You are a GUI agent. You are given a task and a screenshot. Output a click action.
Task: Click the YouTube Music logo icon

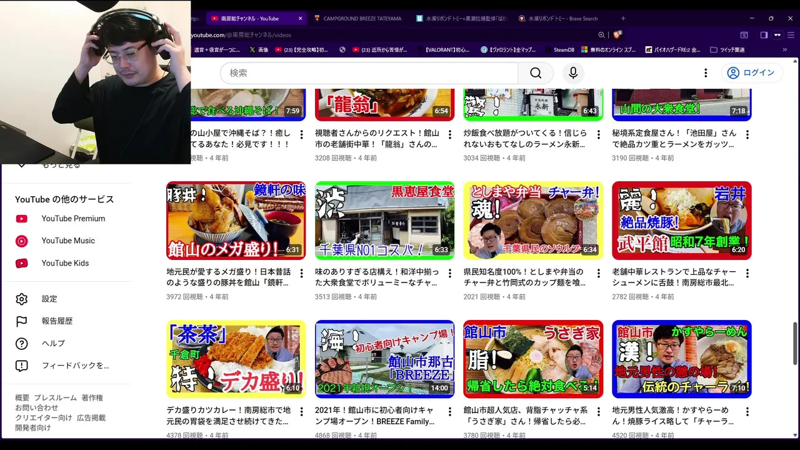22,241
